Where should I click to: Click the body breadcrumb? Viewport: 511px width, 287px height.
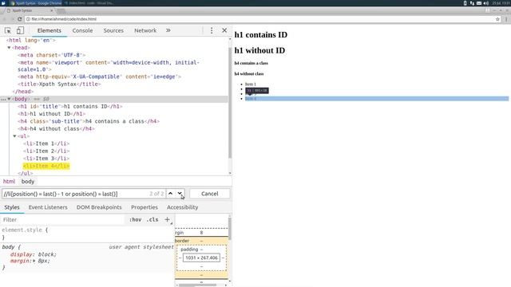point(28,182)
